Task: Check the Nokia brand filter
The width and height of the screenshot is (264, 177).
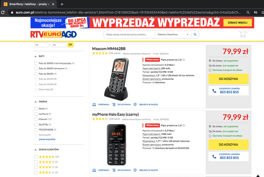Action: (36, 109)
